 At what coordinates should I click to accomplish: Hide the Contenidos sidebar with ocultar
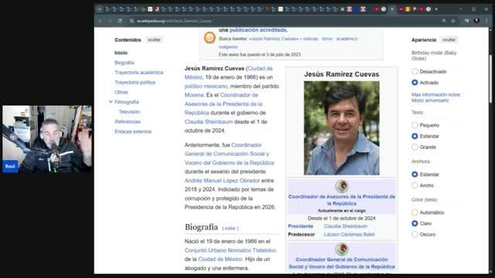point(154,39)
